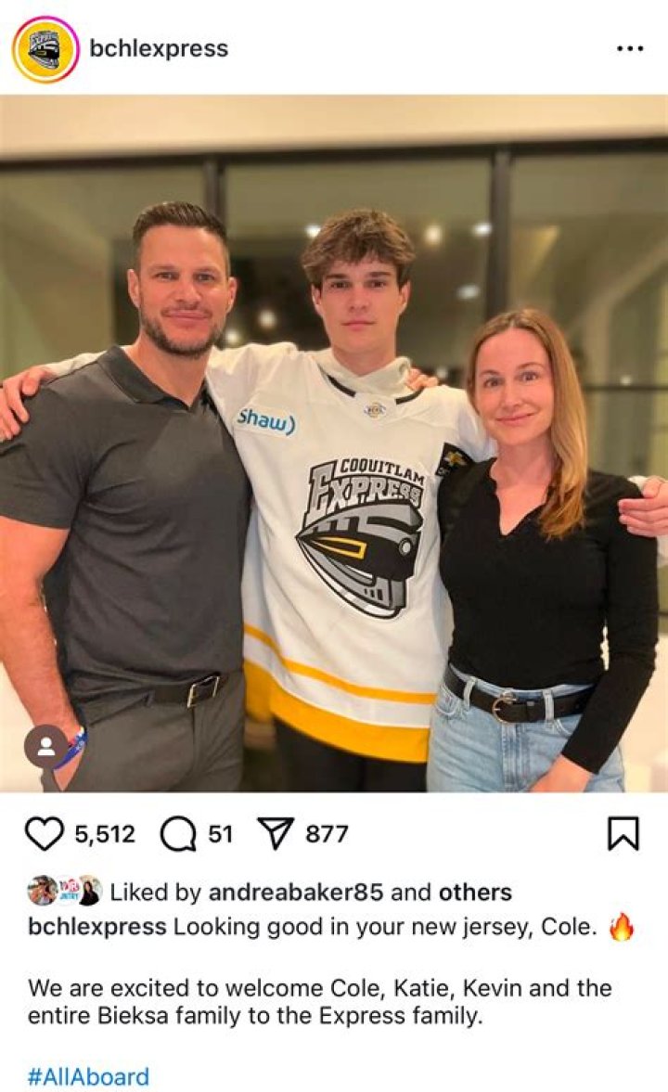The width and height of the screenshot is (668, 1092).
Task: Tap the comment speech bubble icon
Action: (176, 834)
